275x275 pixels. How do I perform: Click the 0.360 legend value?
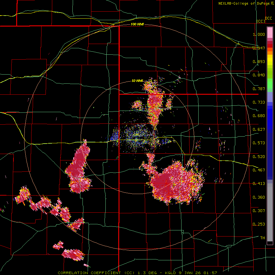coord(259,197)
